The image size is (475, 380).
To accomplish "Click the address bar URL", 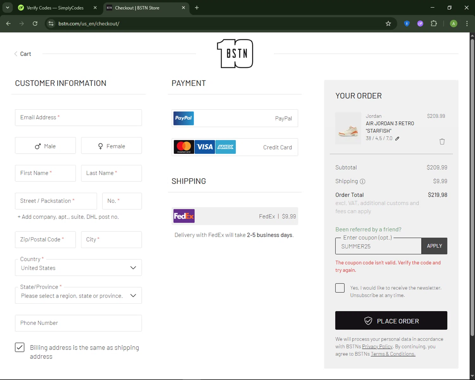I will (x=89, y=23).
